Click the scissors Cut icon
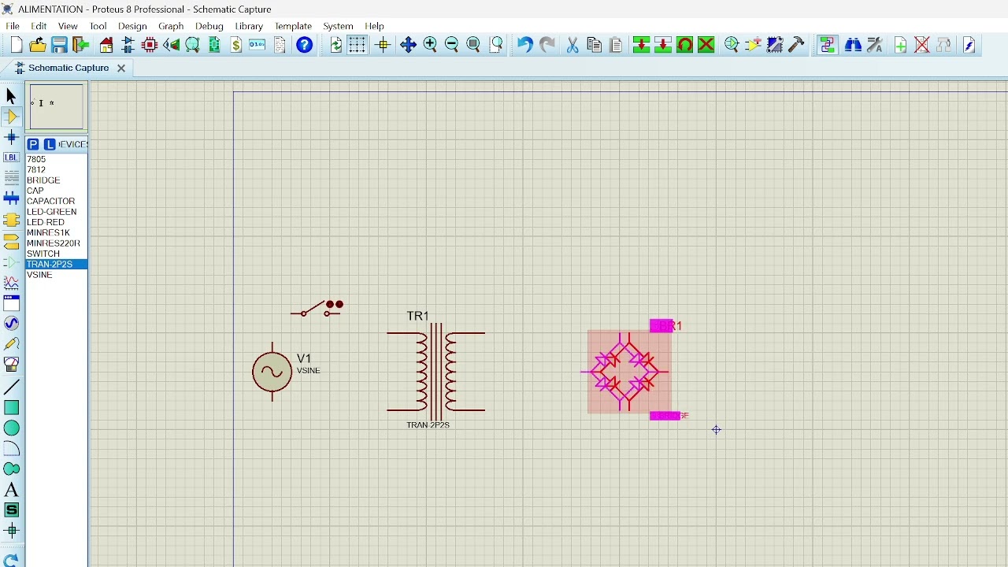The height and width of the screenshot is (567, 1008). pyautogui.click(x=573, y=45)
